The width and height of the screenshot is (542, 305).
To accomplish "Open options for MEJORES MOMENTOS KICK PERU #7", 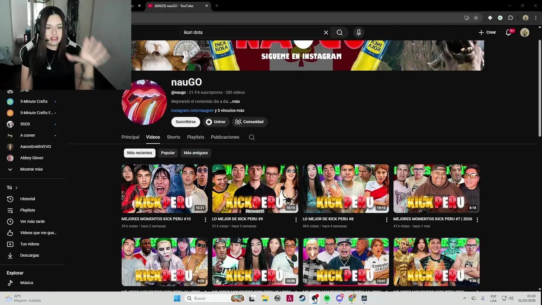I will 477,219.
